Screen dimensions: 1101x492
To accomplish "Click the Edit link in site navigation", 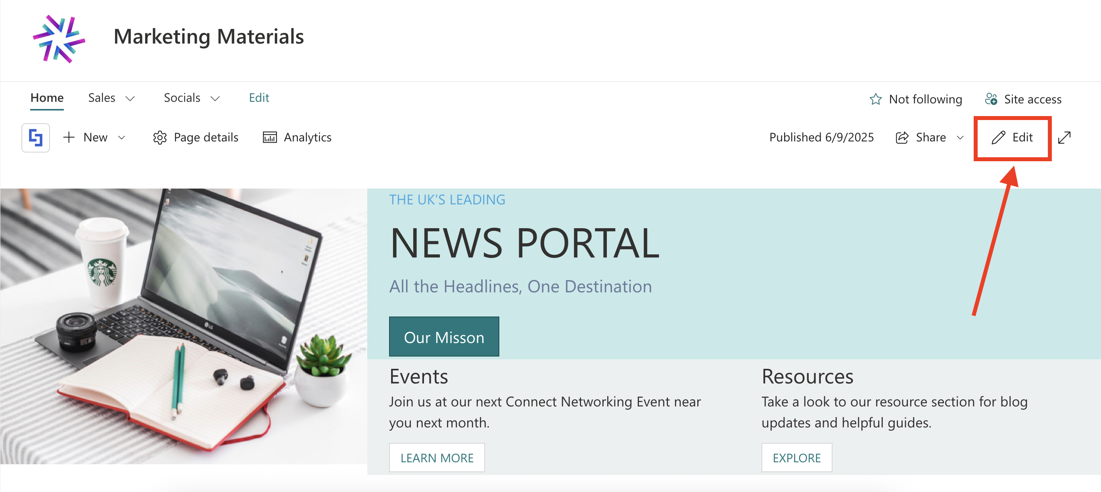I will coord(259,98).
